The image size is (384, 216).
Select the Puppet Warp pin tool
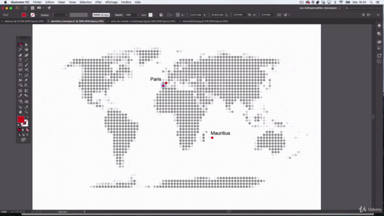(26, 80)
